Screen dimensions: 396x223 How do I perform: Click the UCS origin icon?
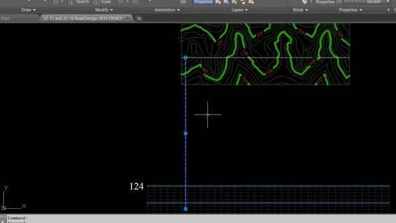click(4, 208)
